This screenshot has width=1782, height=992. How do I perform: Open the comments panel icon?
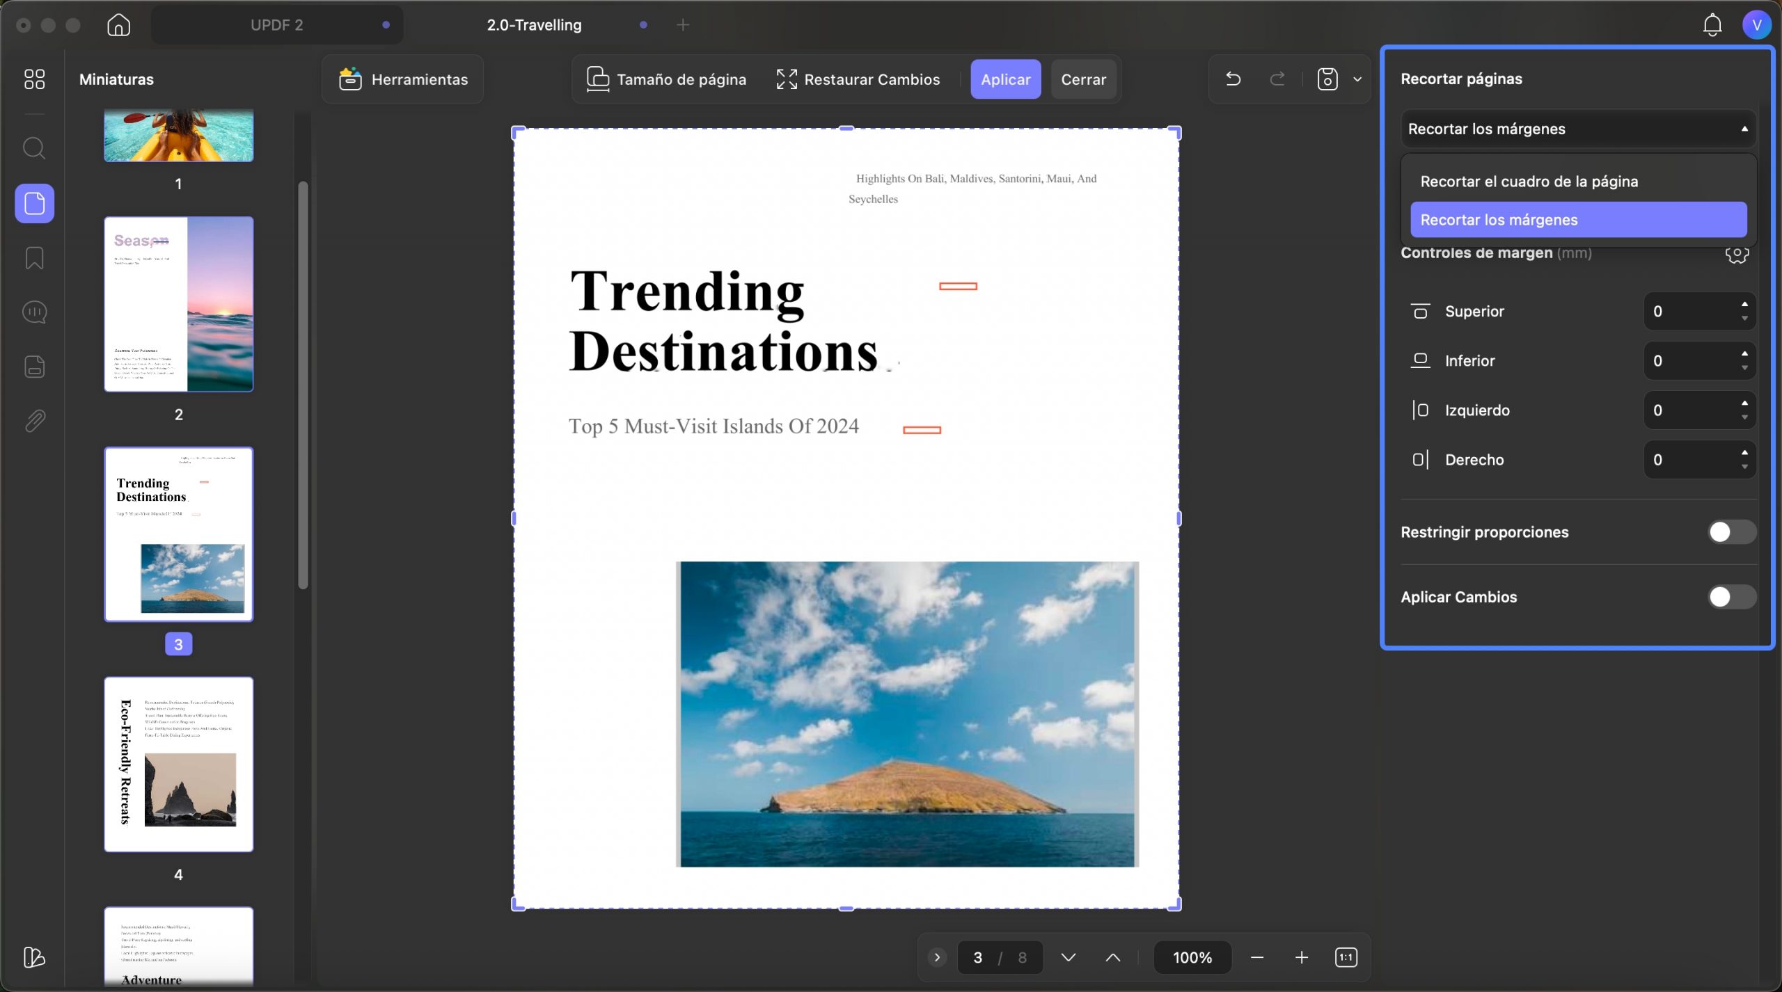pyautogui.click(x=35, y=312)
